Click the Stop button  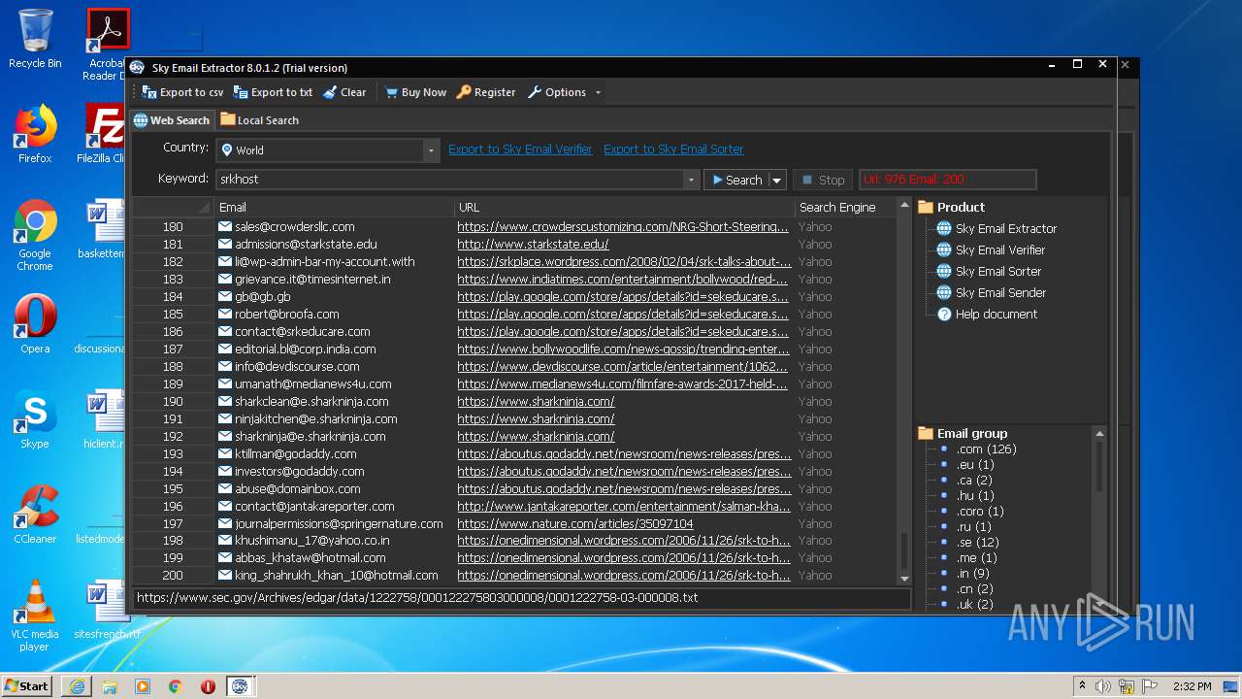(x=823, y=180)
